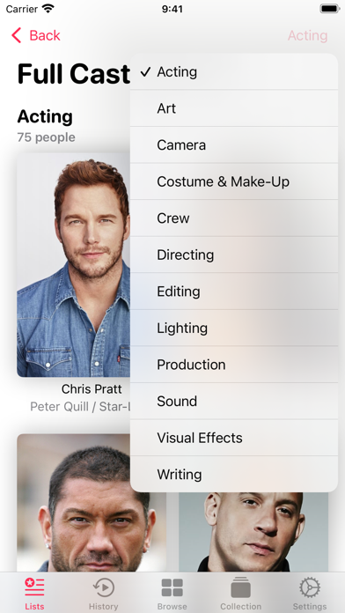The width and height of the screenshot is (345, 613).
Task: Select Sound from department menu
Action: 234,401
